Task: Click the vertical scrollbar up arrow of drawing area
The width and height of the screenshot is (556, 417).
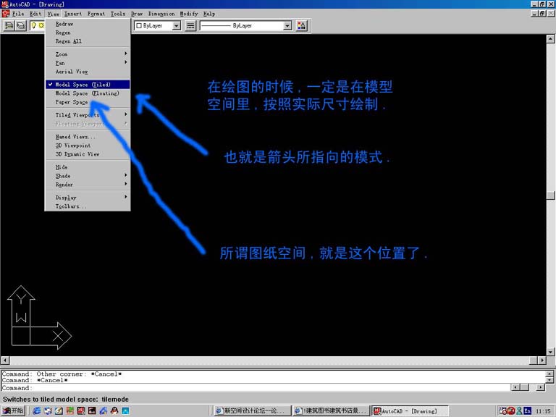Action: (x=550, y=38)
